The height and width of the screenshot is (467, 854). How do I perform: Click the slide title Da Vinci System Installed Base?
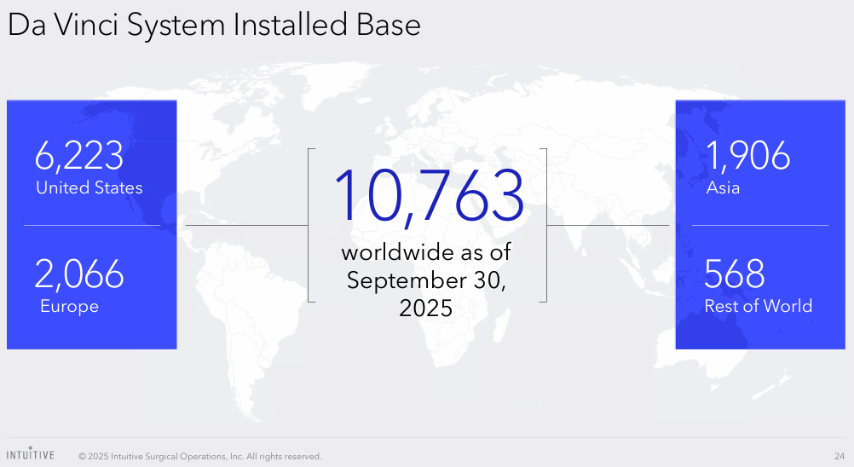pyautogui.click(x=214, y=25)
